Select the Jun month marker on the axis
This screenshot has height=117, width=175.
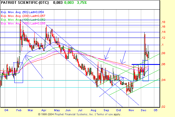pos(68,110)
